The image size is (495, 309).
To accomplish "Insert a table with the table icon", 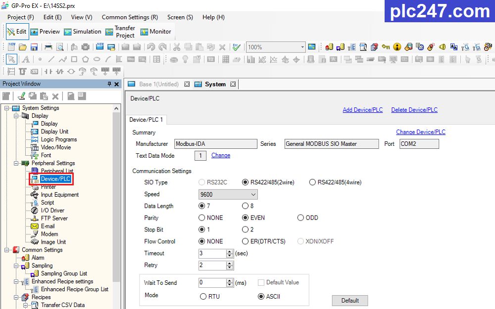I will [x=156, y=59].
